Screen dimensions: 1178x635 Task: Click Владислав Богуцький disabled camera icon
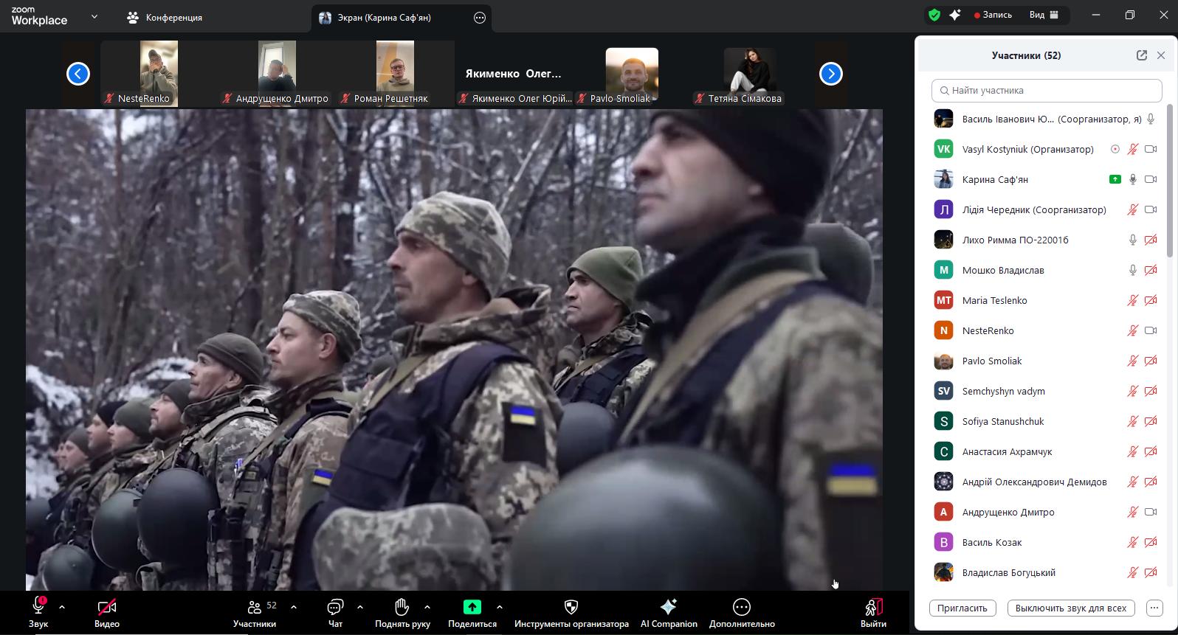[1151, 572]
